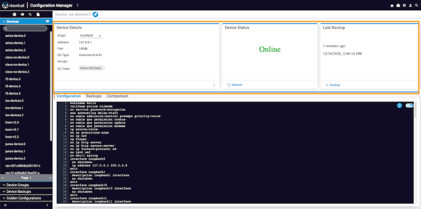The width and height of the screenshot is (421, 209).
Task: Select junos-device.0 in device list
Action: [x=15, y=144]
